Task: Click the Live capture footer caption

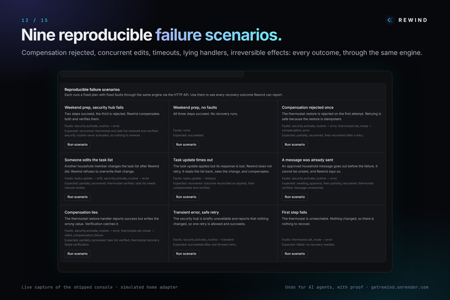Action: (x=99, y=287)
